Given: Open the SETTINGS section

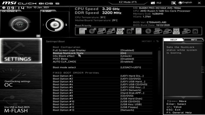Looking at the screenshot, I should pyautogui.click(x=21, y=50).
